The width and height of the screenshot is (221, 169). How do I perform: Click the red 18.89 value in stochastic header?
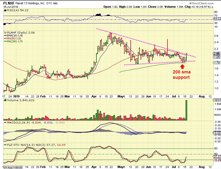pos(61,145)
